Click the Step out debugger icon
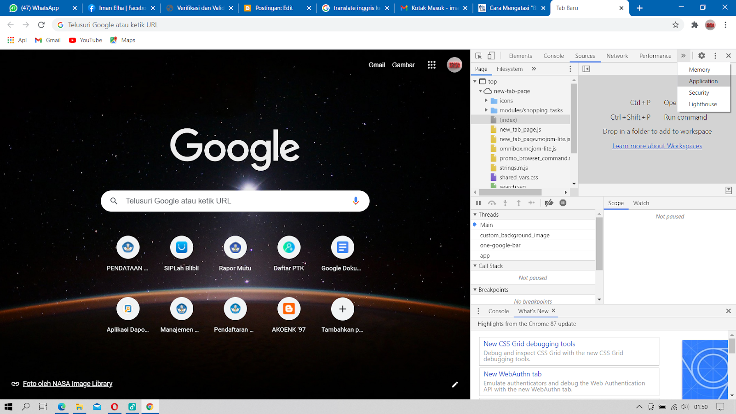This screenshot has height=414, width=736. 518,203
